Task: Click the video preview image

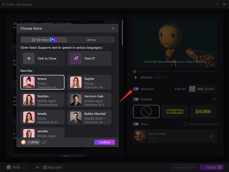Action: pos(175,44)
